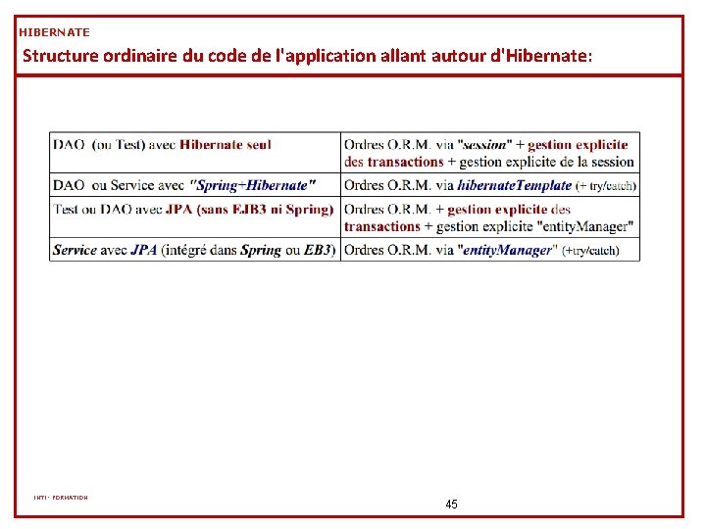Image resolution: width=706 pixels, height=529 pixels.
Task: Click the HIBERNATE header label
Action: [54, 32]
